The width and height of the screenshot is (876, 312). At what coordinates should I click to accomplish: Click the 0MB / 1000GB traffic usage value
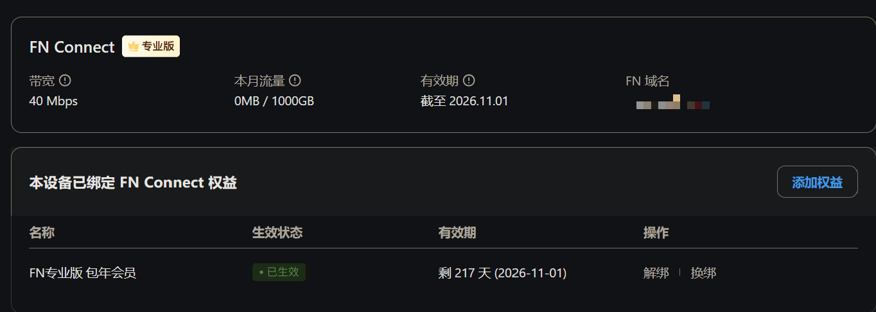274,101
